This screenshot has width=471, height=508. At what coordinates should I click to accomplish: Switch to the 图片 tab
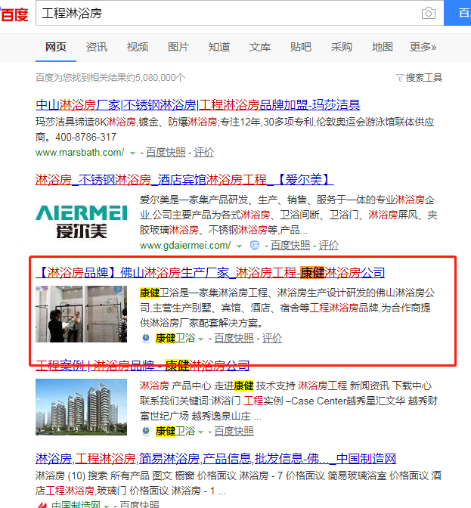178,47
